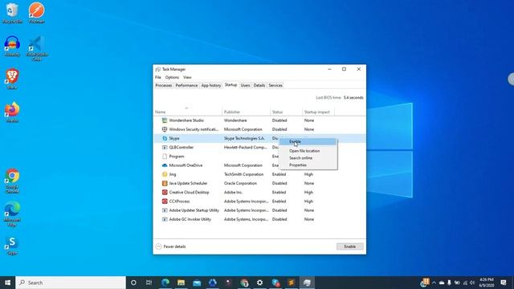The width and height of the screenshot is (514, 289).
Task: Open the Brave browser desktop shortcut
Action: pyautogui.click(x=12, y=79)
